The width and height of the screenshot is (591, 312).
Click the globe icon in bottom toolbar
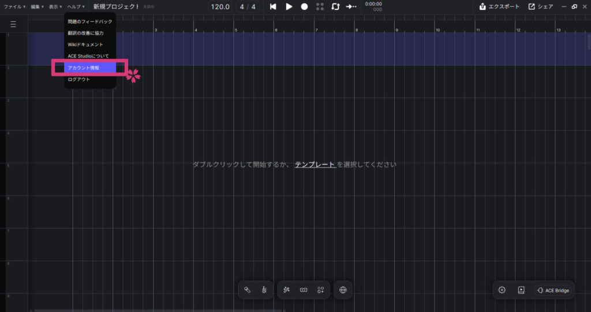343,290
